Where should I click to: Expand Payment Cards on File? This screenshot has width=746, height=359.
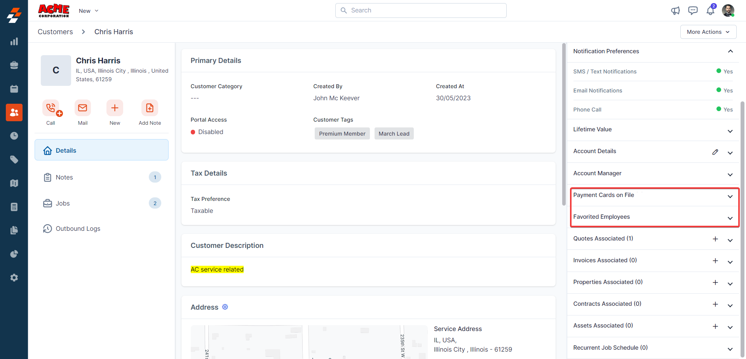click(730, 196)
